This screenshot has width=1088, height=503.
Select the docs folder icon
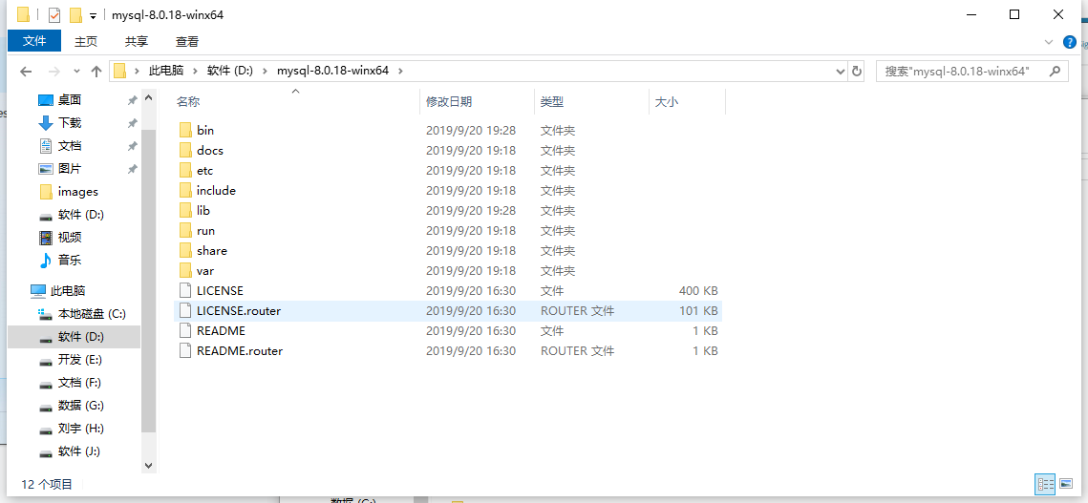click(x=184, y=150)
